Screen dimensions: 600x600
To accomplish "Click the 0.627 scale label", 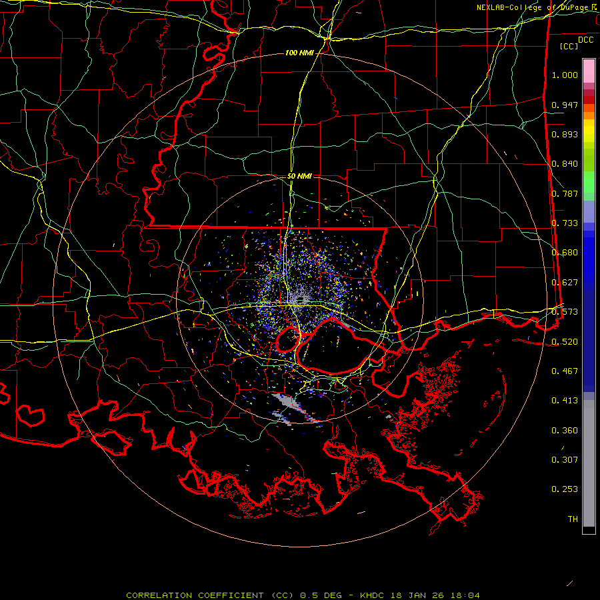I will click(x=565, y=283).
